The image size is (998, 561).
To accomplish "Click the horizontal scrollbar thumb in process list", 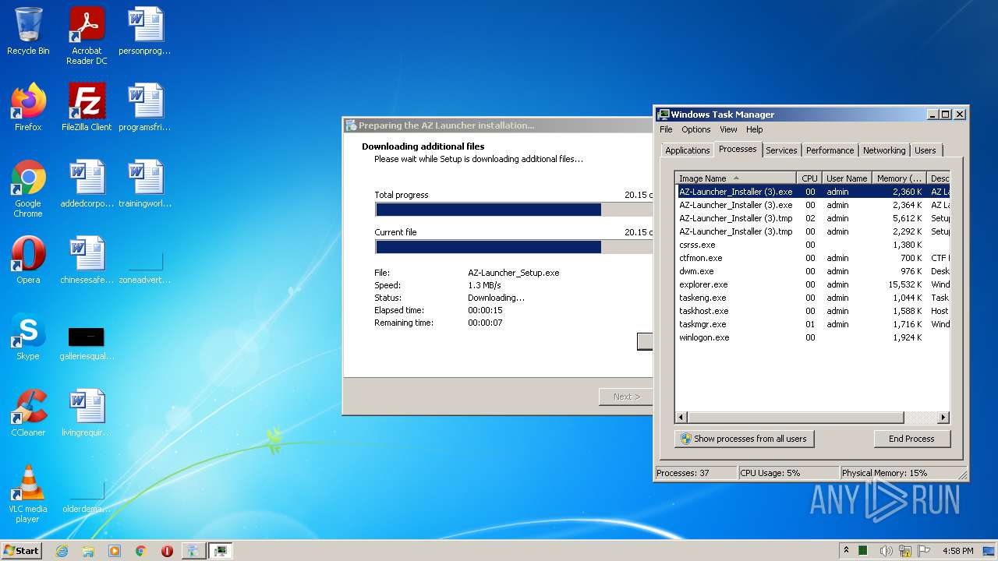I will pyautogui.click(x=795, y=418).
